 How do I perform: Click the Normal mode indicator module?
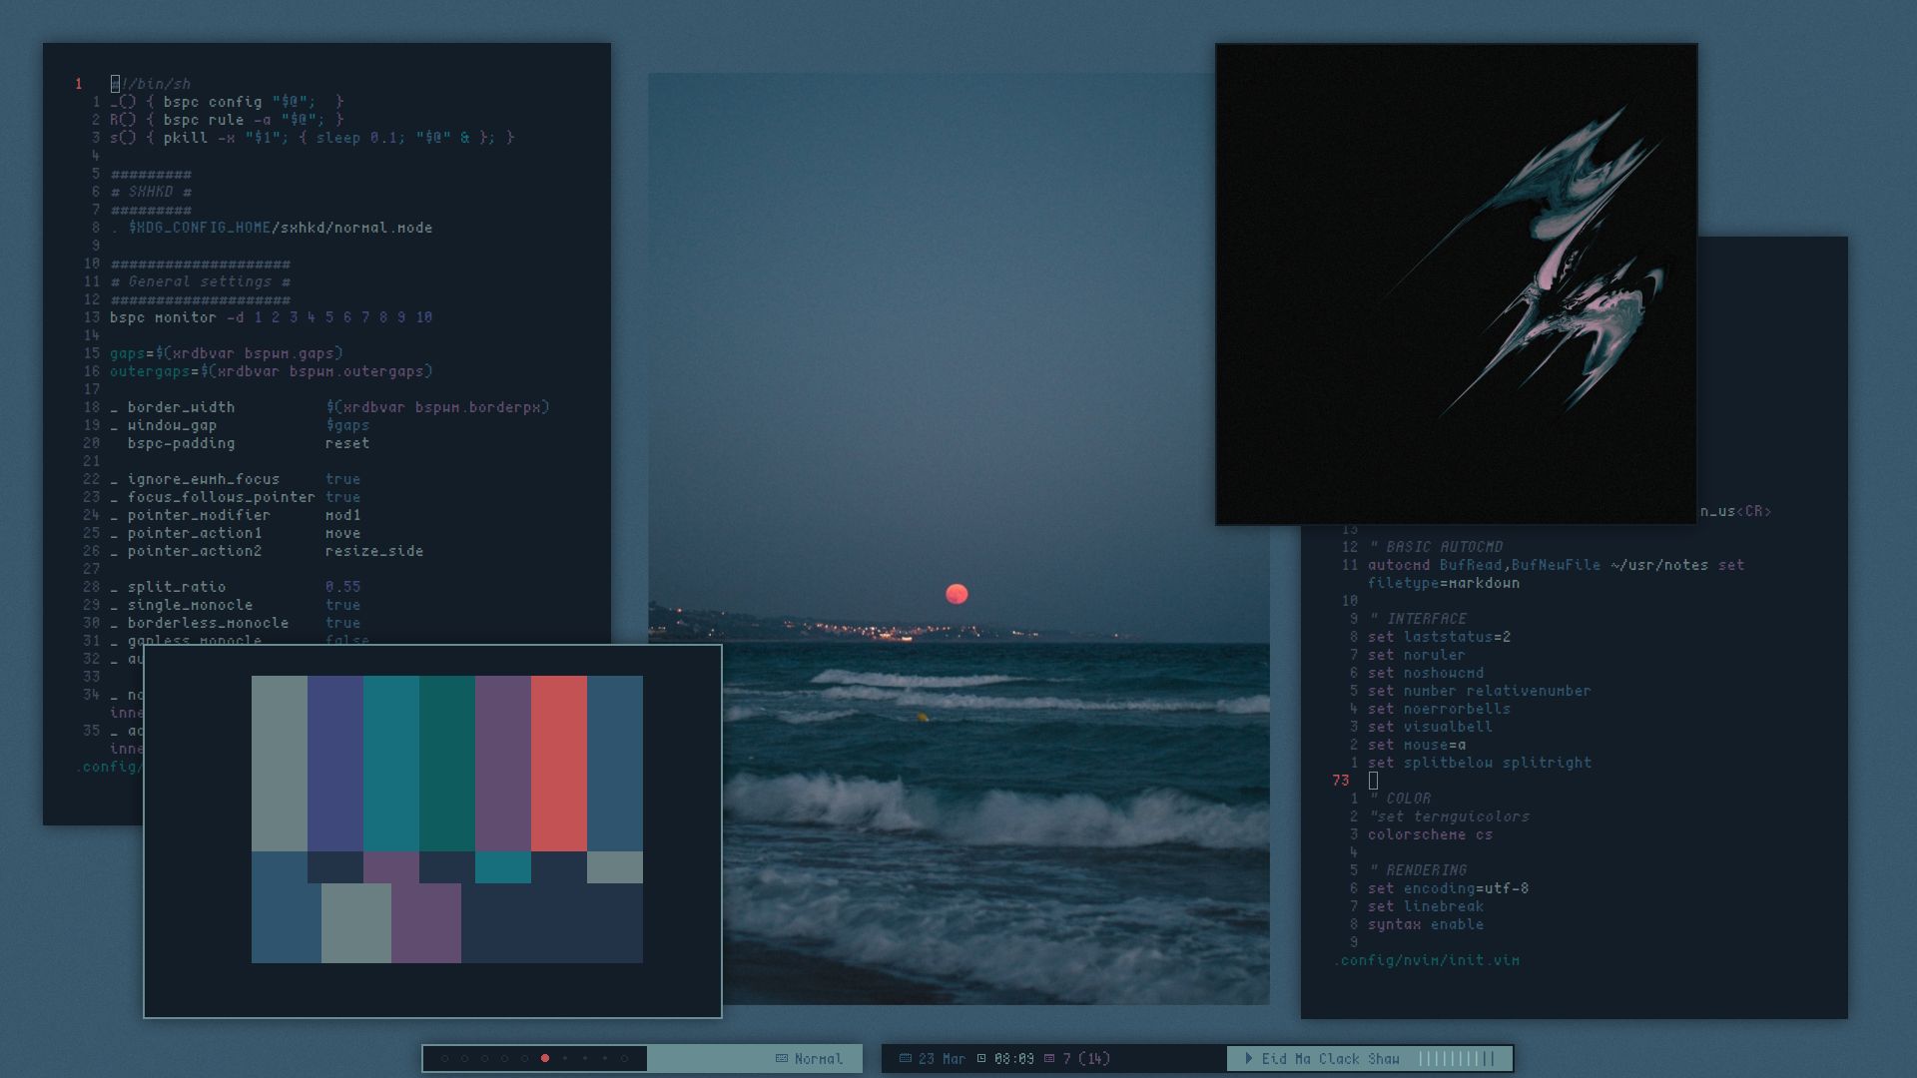click(x=809, y=1058)
